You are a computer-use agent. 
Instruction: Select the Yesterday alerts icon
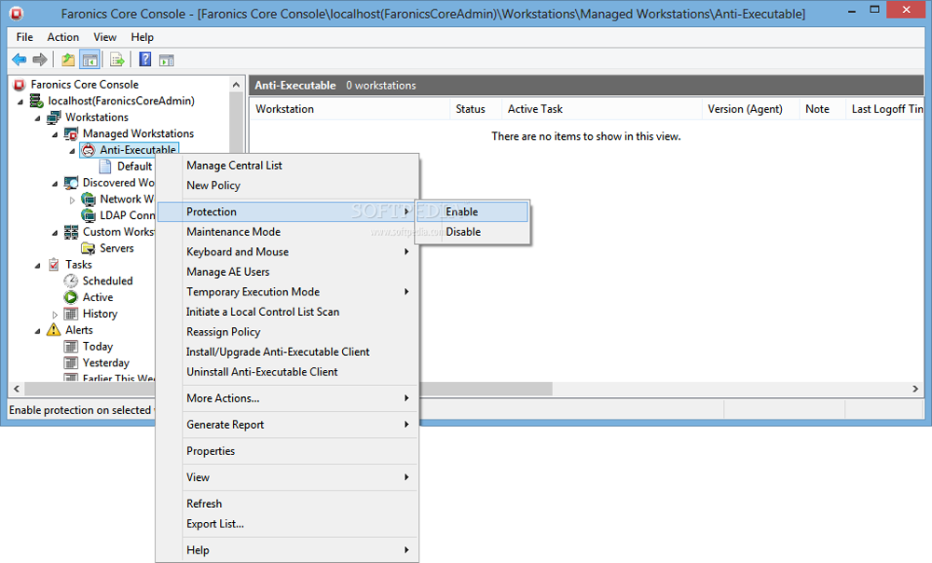[72, 363]
